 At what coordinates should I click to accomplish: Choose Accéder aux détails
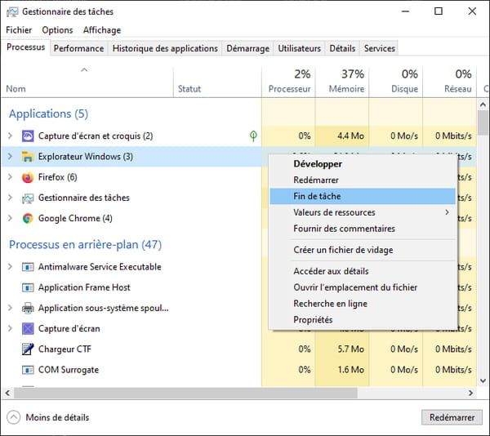(x=363, y=271)
